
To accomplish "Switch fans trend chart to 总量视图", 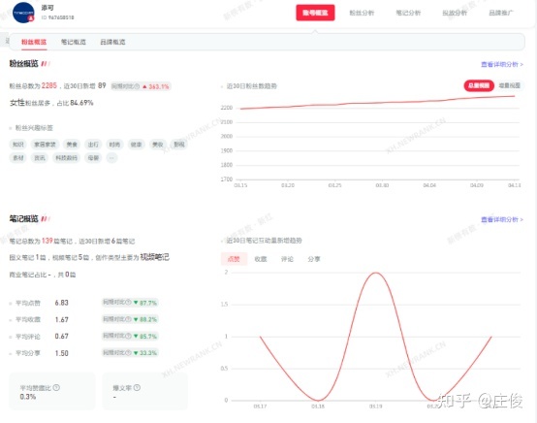I will [x=479, y=85].
